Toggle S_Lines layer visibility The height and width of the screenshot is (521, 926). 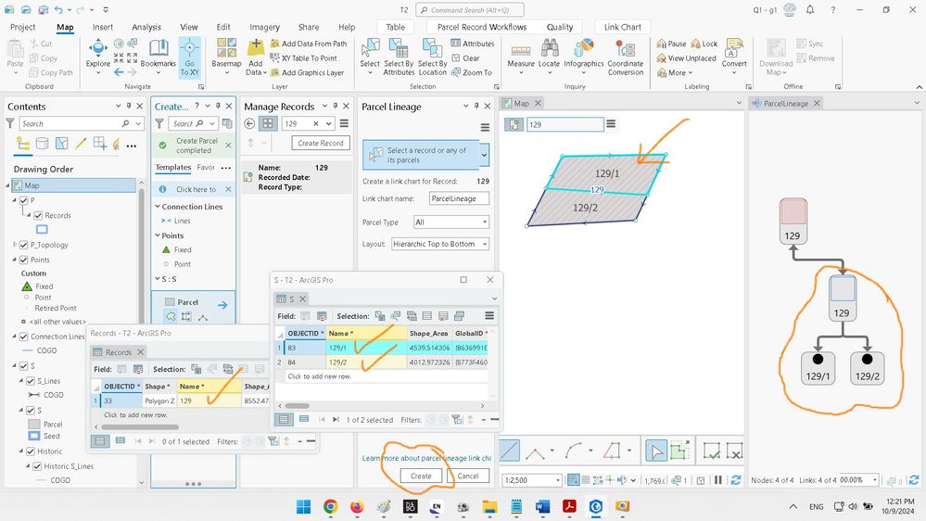(x=30, y=381)
